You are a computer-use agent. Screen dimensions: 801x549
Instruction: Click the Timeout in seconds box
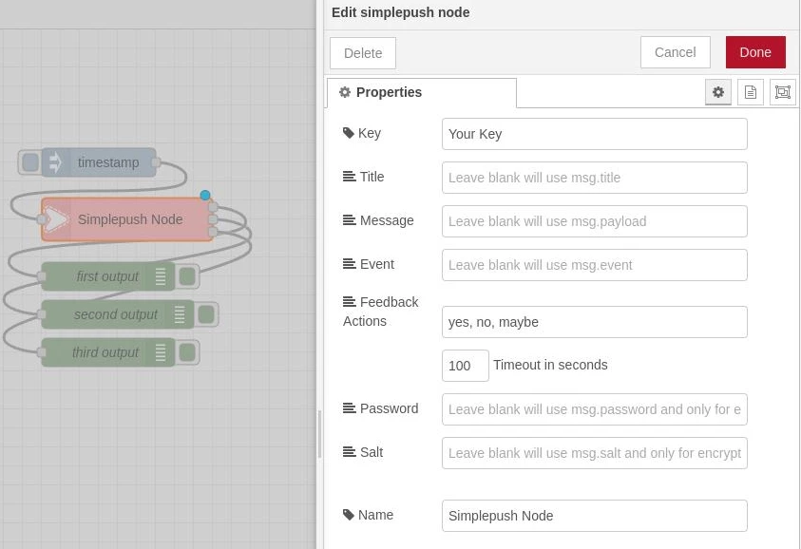click(x=465, y=366)
